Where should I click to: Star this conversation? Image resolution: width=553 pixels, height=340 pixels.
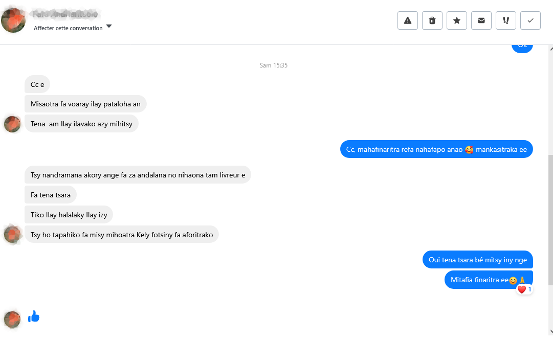(x=457, y=20)
